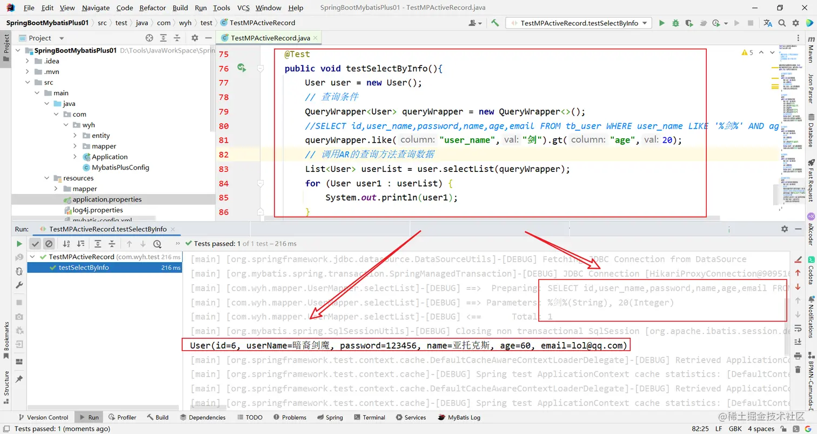Open the Navigate menu
The width and height of the screenshot is (817, 434).
pos(96,8)
